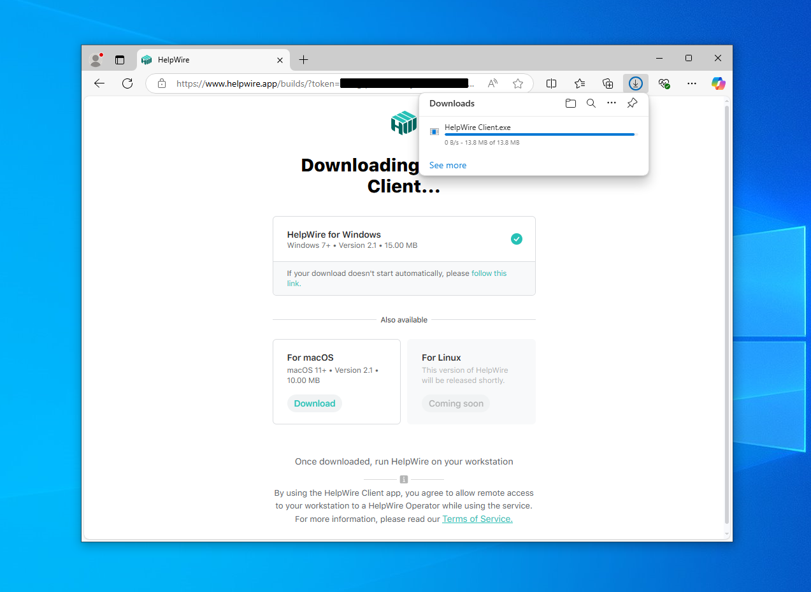This screenshot has height=592, width=811.
Task: Go back using the back arrow
Action: pos(99,83)
